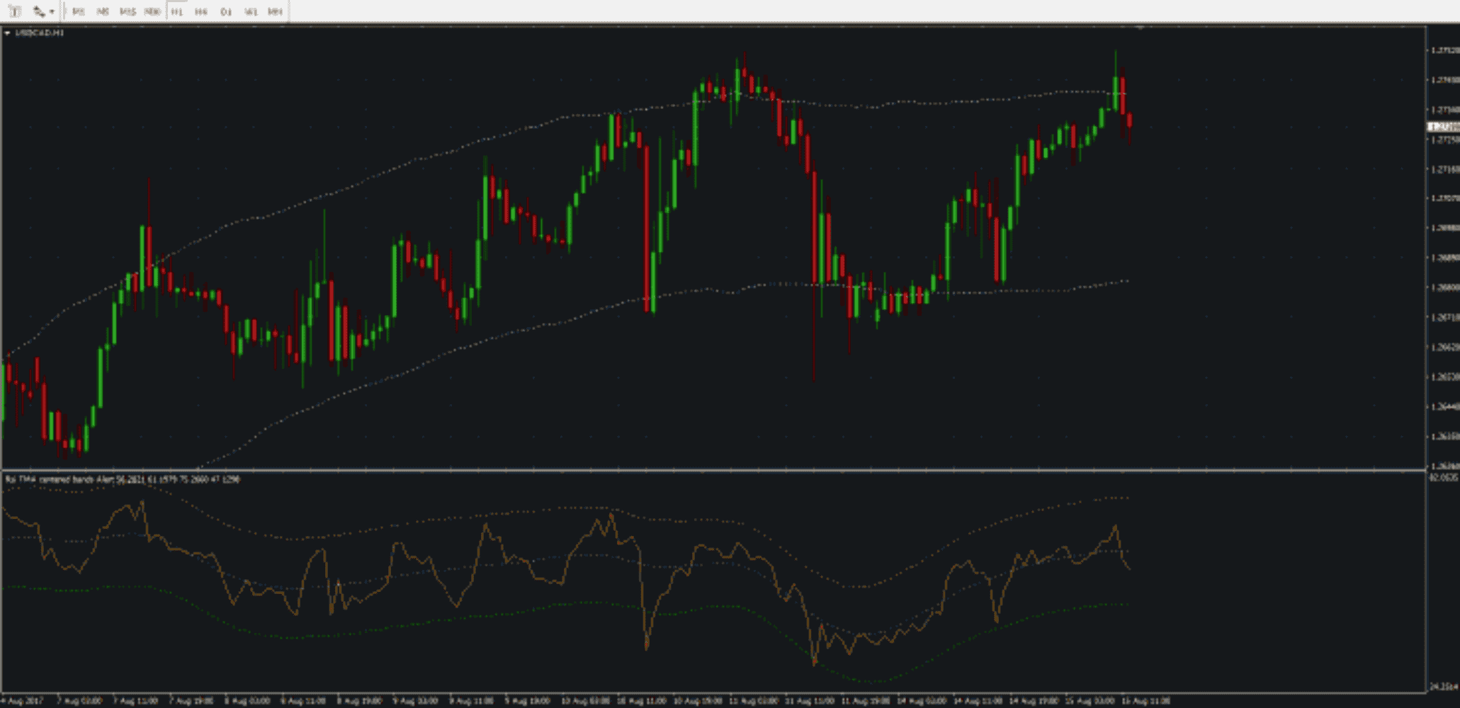Image resolution: width=1460 pixels, height=708 pixels.
Task: Click the timeframe toolbar drag handle
Action: point(64,11)
